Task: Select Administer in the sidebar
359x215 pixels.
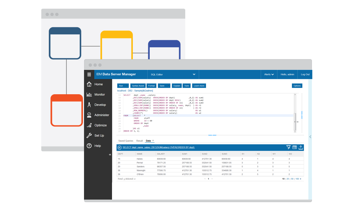Action: 102,115
